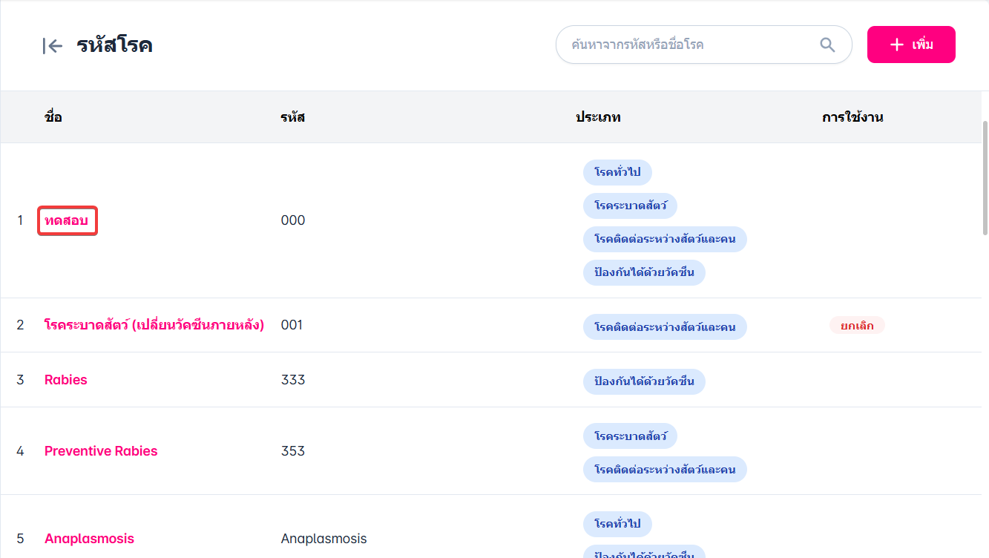
Task: Open the Anaplasmosis disease entry
Action: click(x=89, y=539)
